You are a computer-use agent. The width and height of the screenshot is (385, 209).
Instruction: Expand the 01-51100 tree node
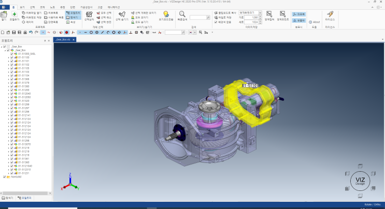[x=9, y=57]
